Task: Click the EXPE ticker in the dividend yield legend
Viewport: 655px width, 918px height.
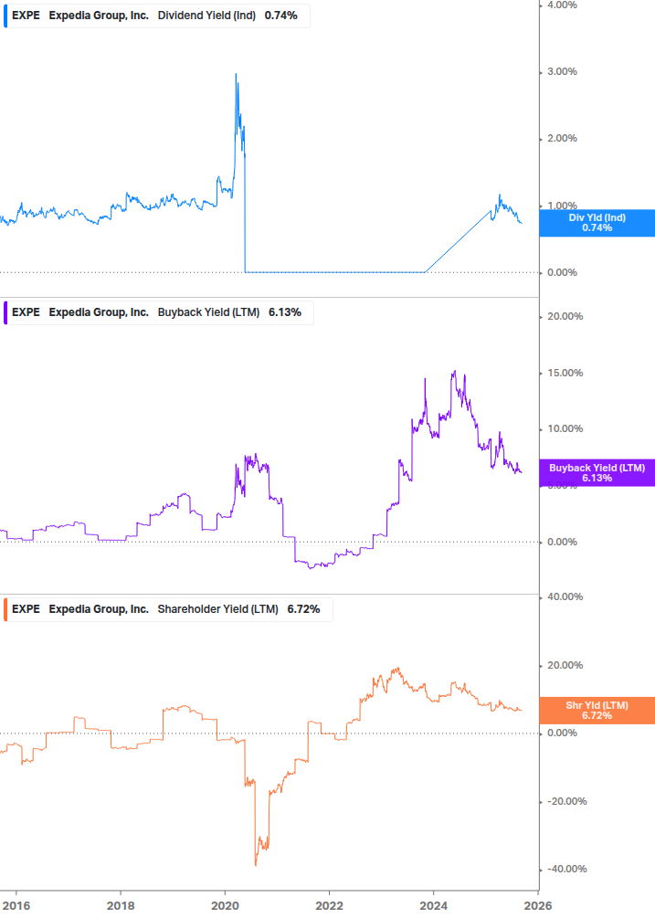Action: coord(26,16)
